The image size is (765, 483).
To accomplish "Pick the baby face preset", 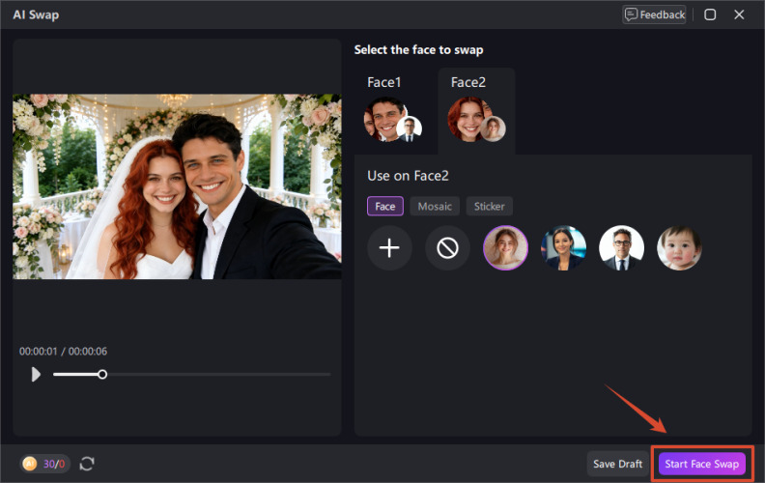I will (679, 248).
